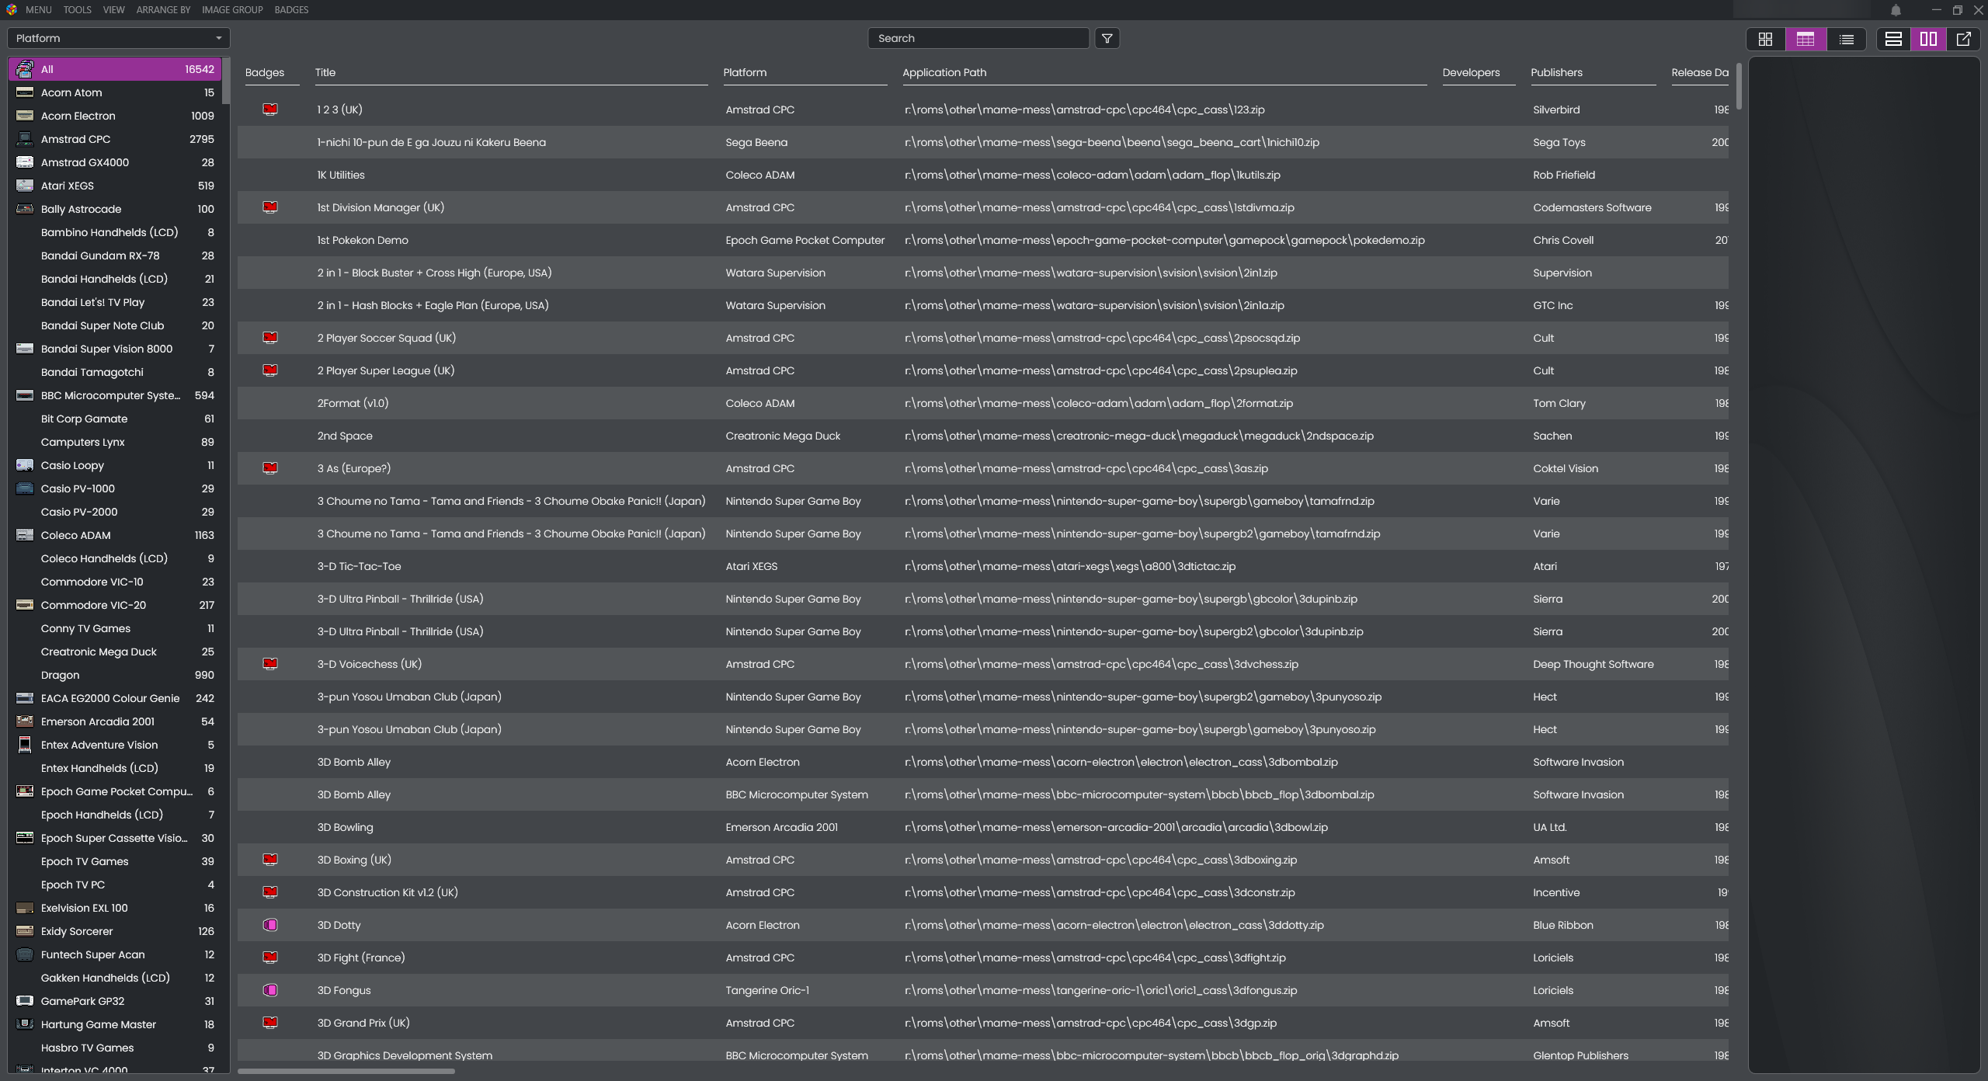Select Amstrad CPC platform icon
Image resolution: width=1988 pixels, height=1081 pixels.
tap(25, 139)
